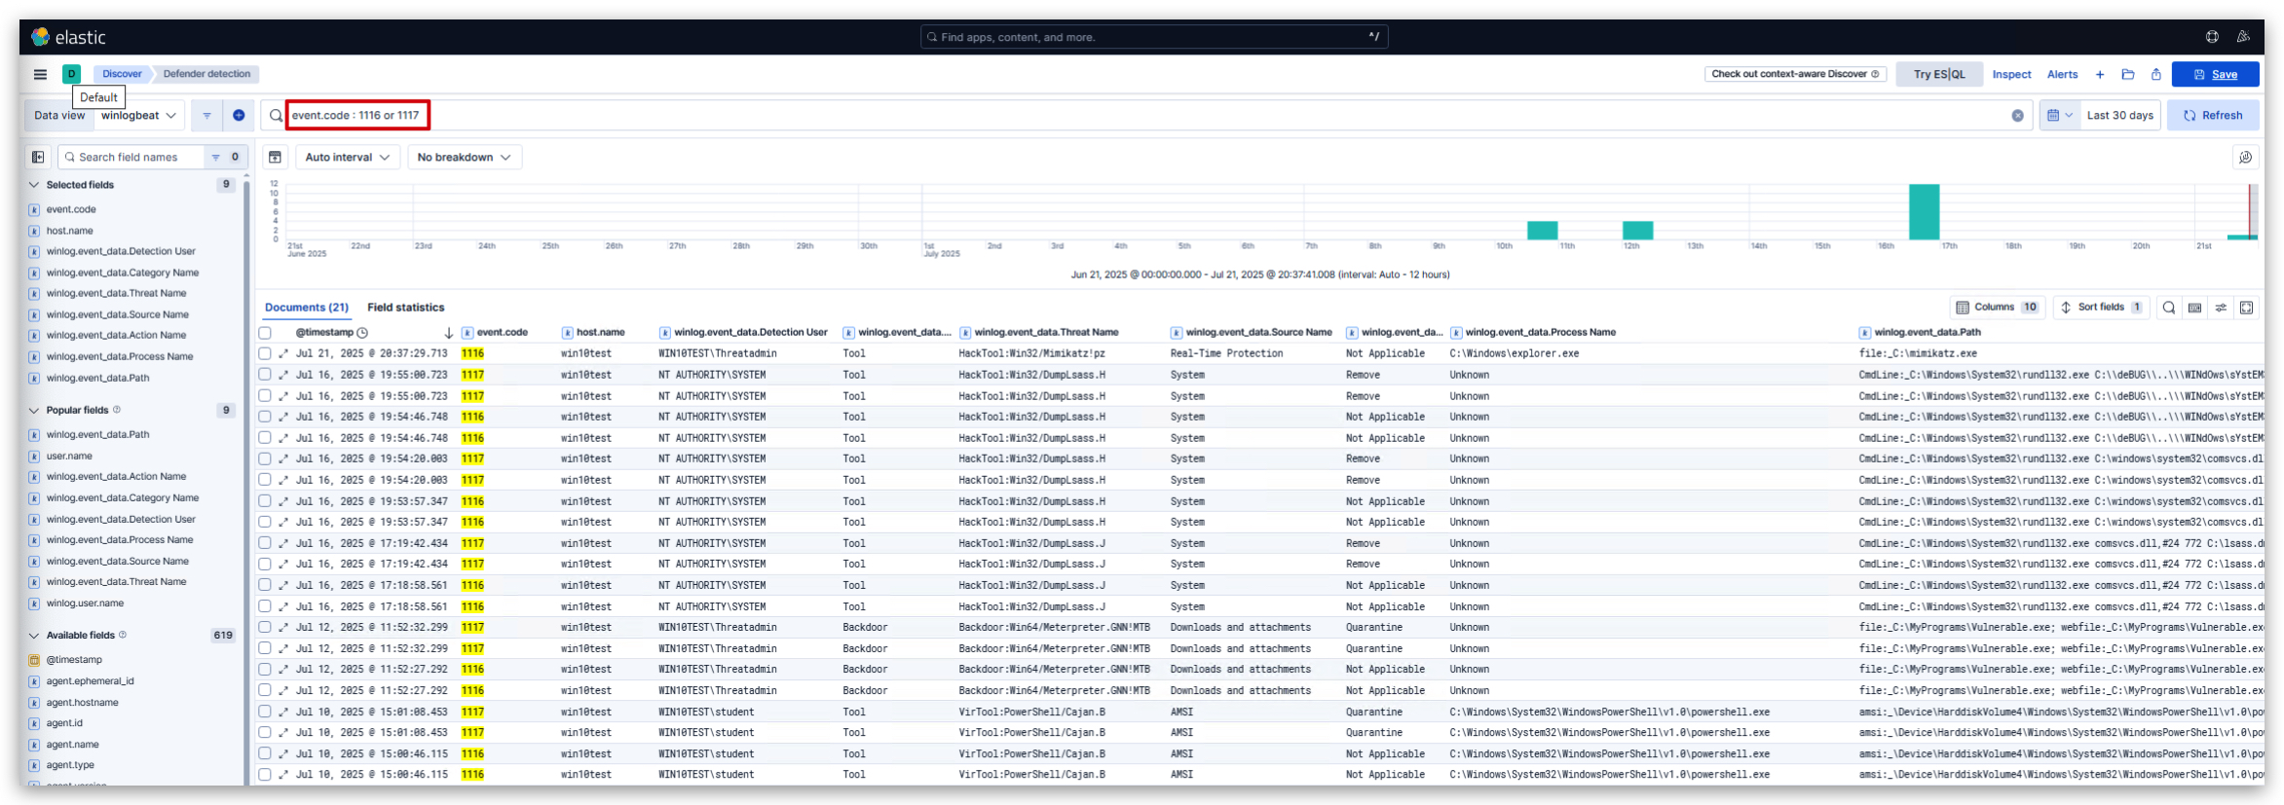Click the open saved search folder icon

2128,74
